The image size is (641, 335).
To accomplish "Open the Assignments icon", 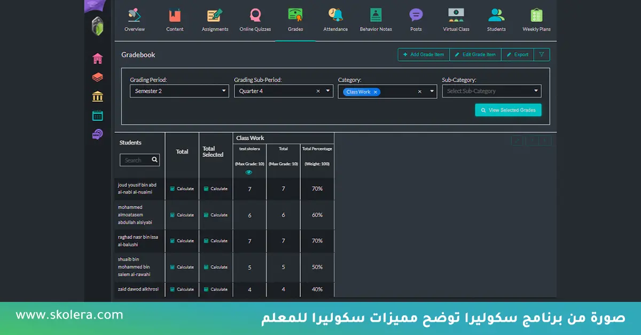I will pyautogui.click(x=215, y=15).
